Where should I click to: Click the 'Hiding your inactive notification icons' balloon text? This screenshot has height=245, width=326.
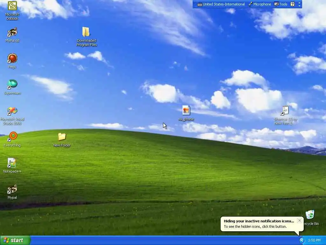(259, 221)
